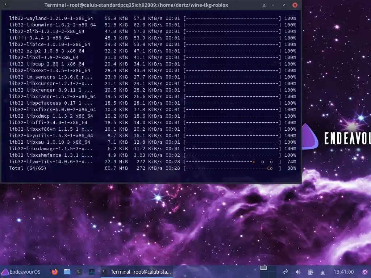
Task: Click the libffi-3.4.4-1-x86_64 package name
Action: 39,38
